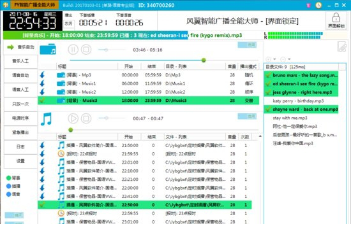Click the 次数 column header in insert list
The height and width of the screenshot is (233, 351).
point(244,137)
